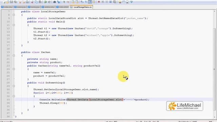
Task: Click the Close All documents icon
Action: click(23, 2)
